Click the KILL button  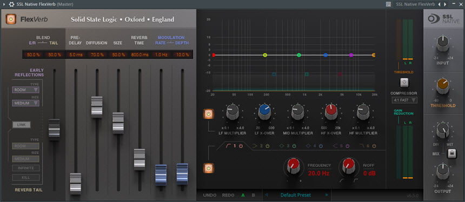coord(25,177)
